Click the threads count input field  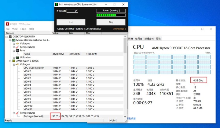(72, 11)
